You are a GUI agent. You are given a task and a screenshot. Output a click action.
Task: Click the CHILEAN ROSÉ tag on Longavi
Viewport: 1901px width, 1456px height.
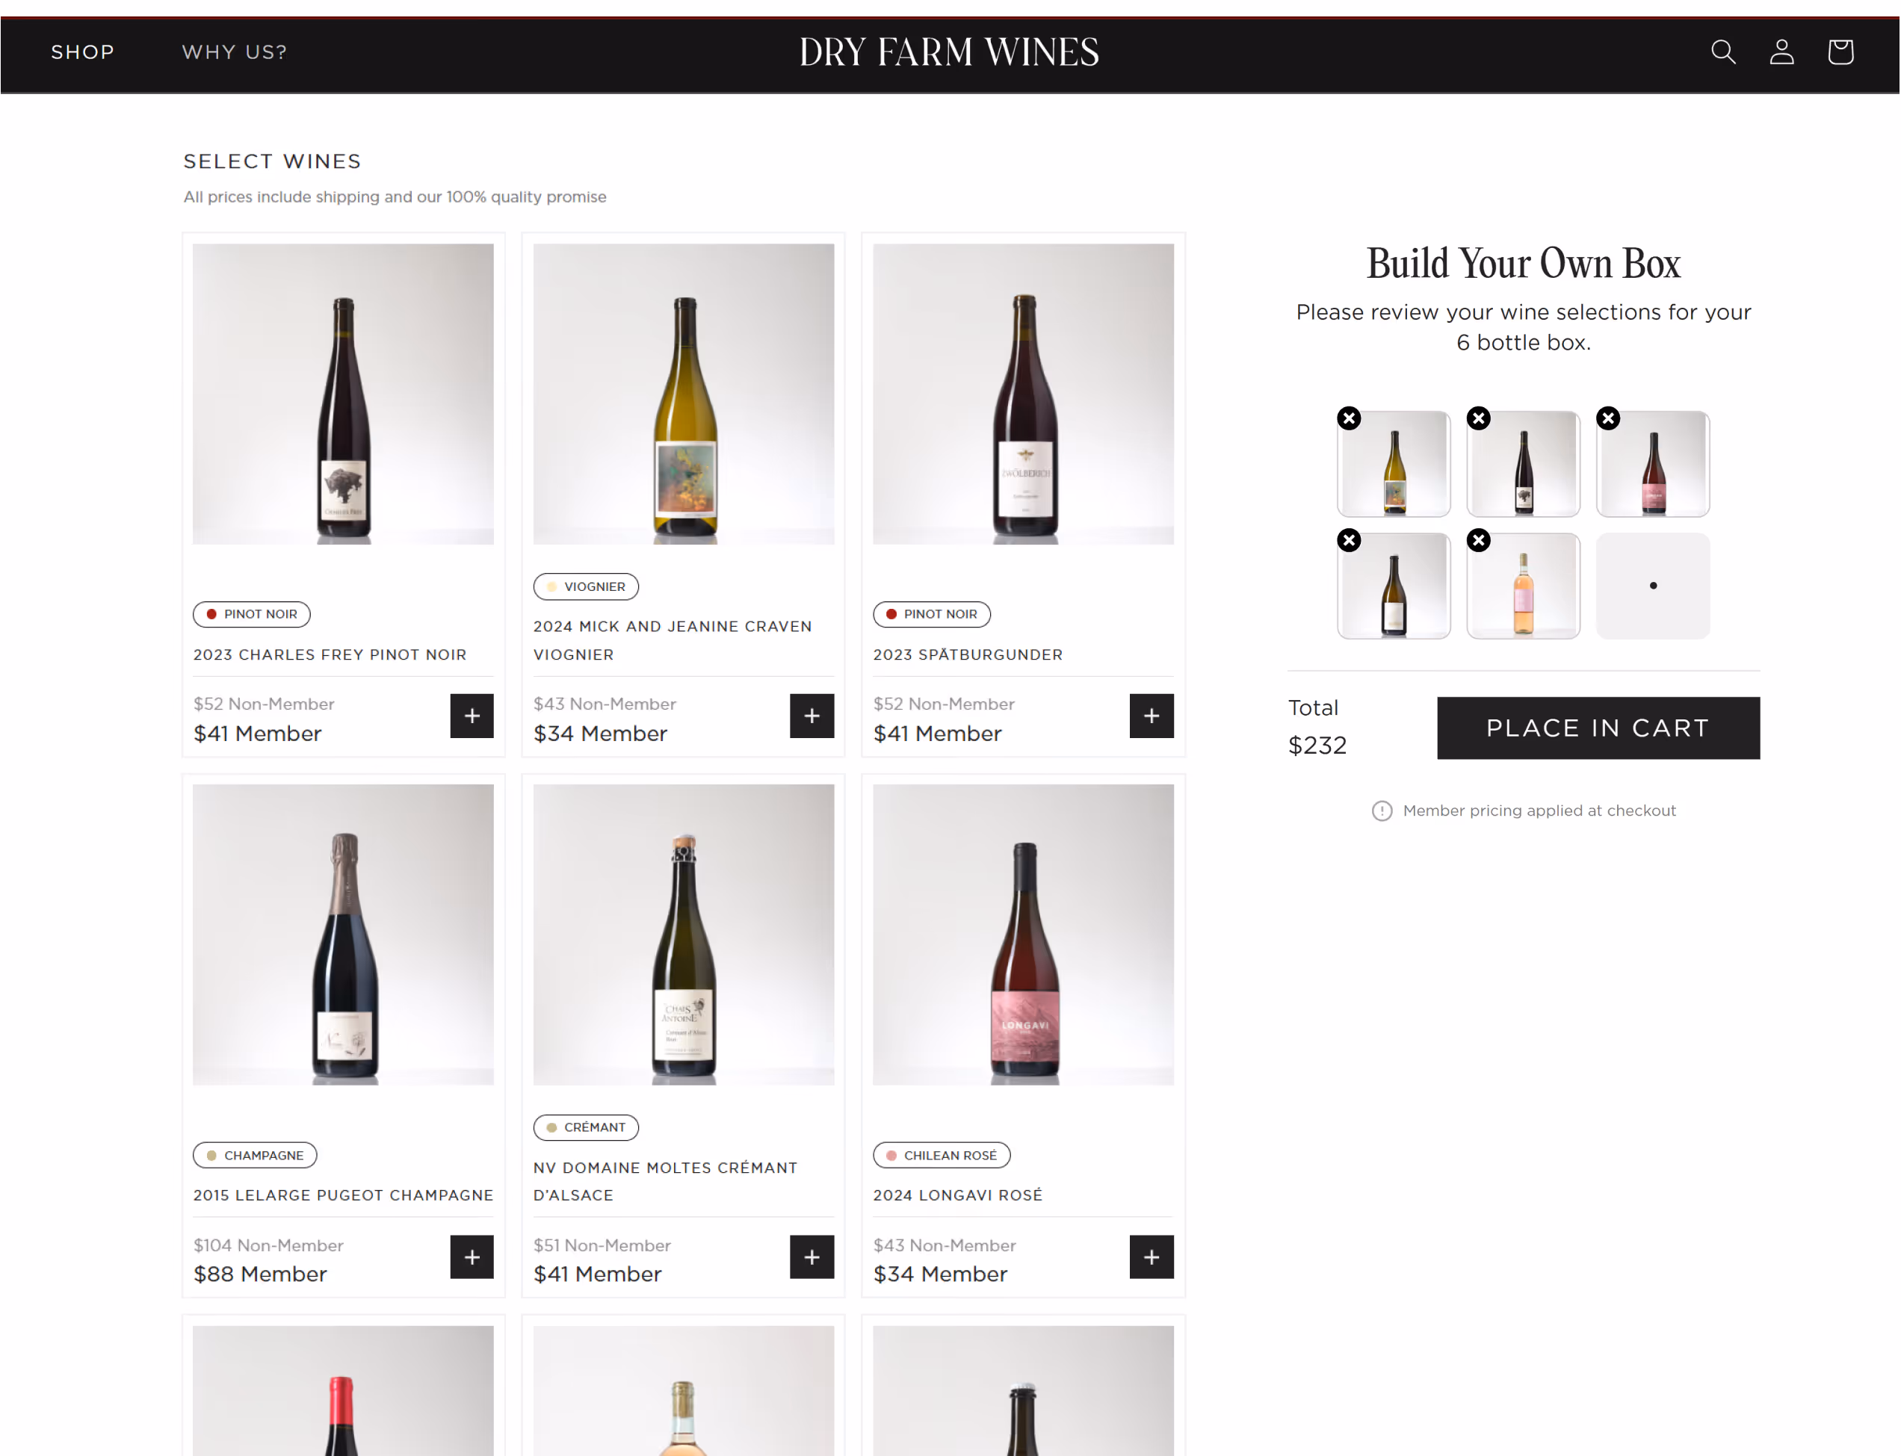tap(942, 1154)
